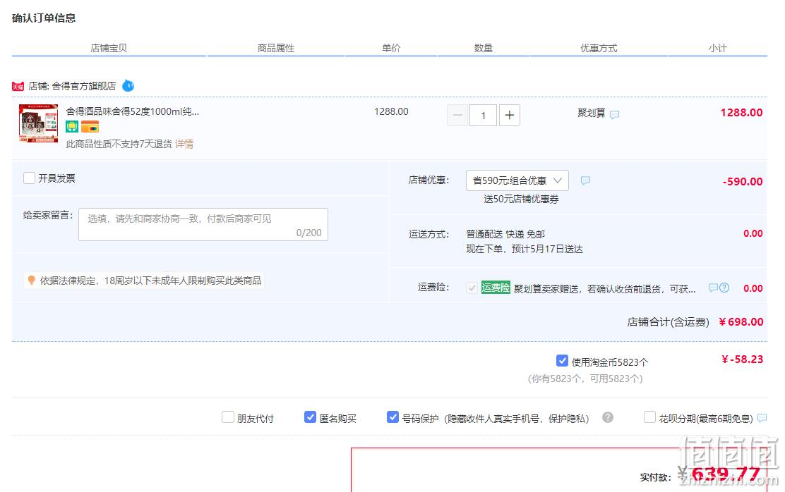
Task: Click the 优惠方式 column header
Action: pyautogui.click(x=598, y=48)
